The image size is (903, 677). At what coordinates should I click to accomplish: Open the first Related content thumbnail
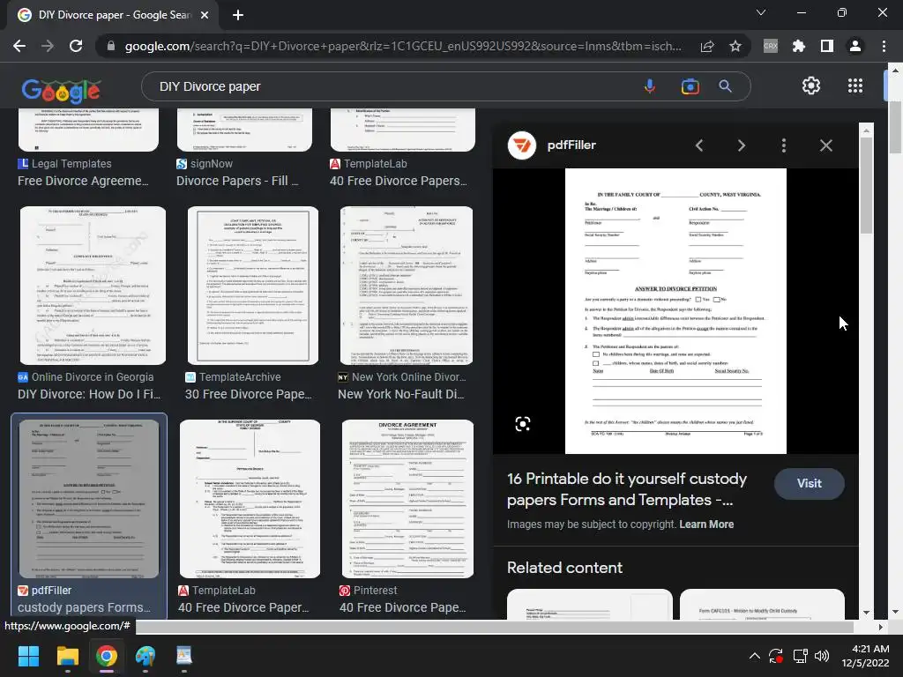coord(590,605)
